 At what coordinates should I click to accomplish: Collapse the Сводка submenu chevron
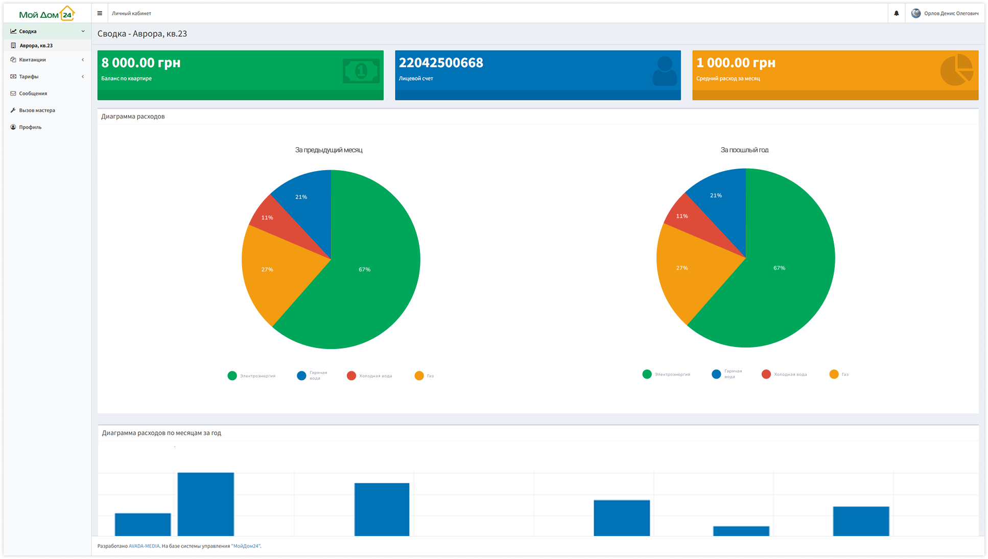pos(83,31)
